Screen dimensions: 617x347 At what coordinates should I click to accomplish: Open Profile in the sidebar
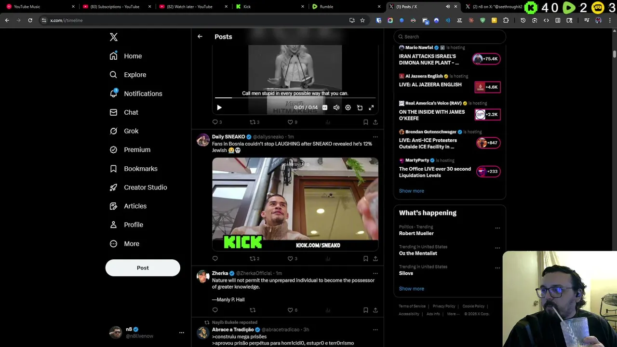[x=126, y=225]
